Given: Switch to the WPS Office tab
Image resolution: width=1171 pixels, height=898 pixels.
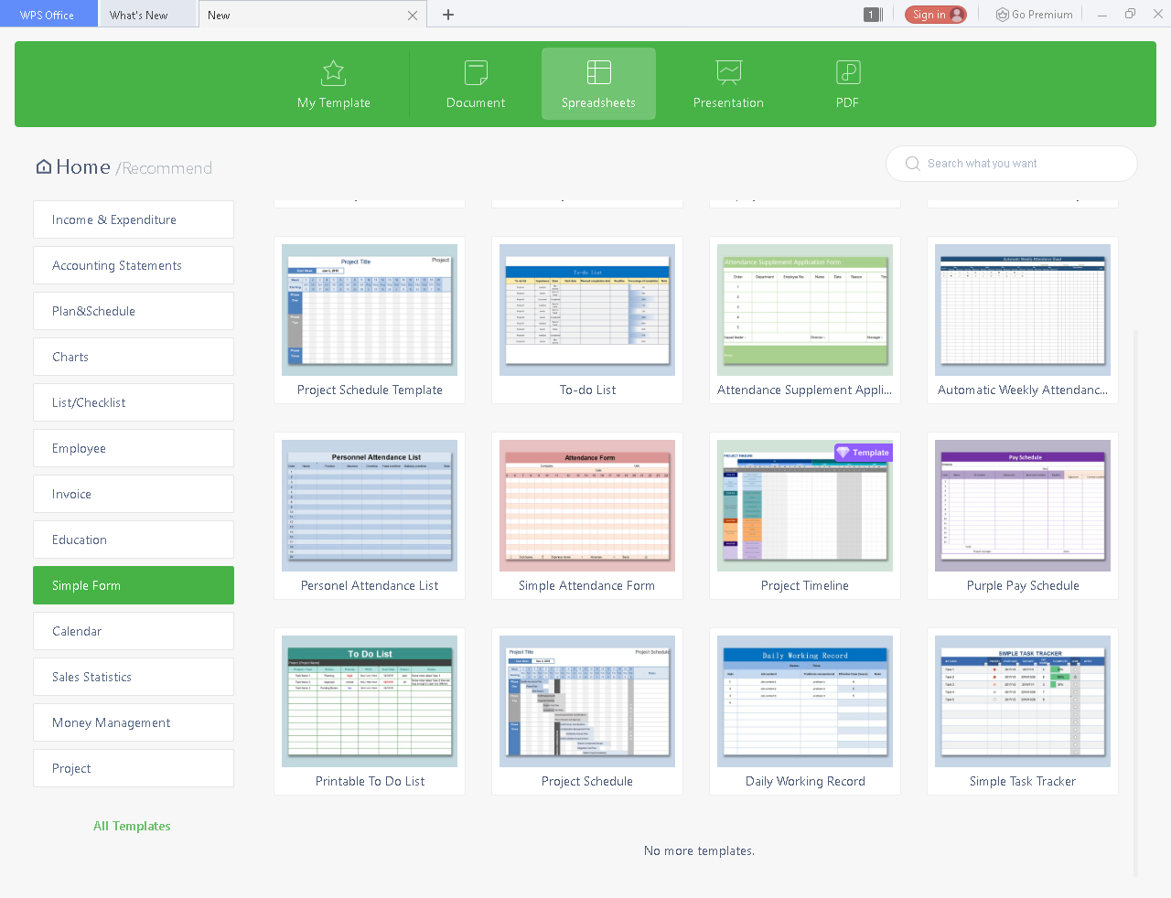Looking at the screenshot, I should (48, 16).
